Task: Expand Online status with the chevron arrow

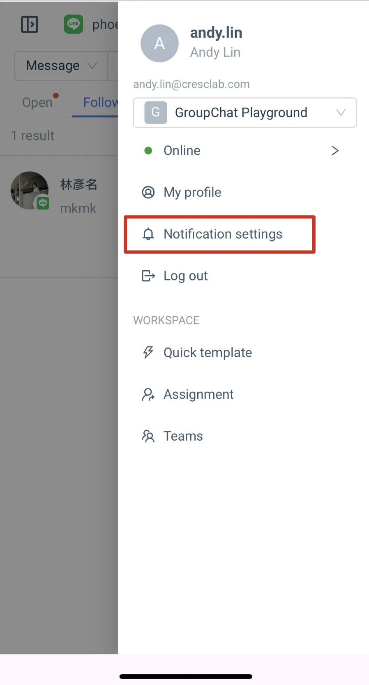Action: [335, 151]
